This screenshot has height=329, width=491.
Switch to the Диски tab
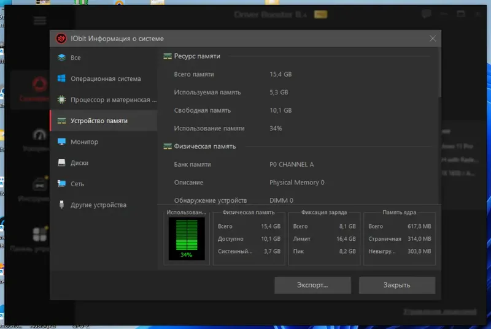click(104, 163)
